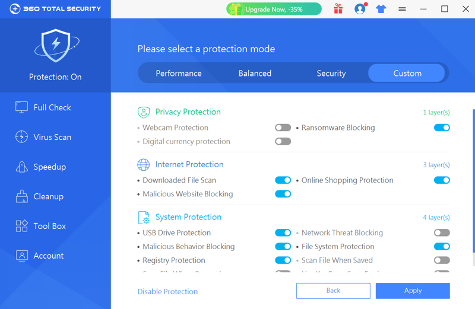
Task: Enable Webcam Protection toggle
Action: (283, 128)
